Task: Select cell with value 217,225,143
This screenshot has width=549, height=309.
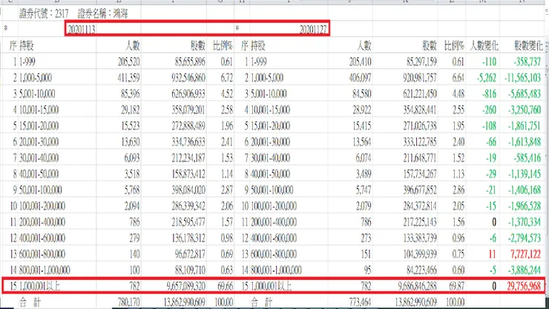Action: pos(420,222)
